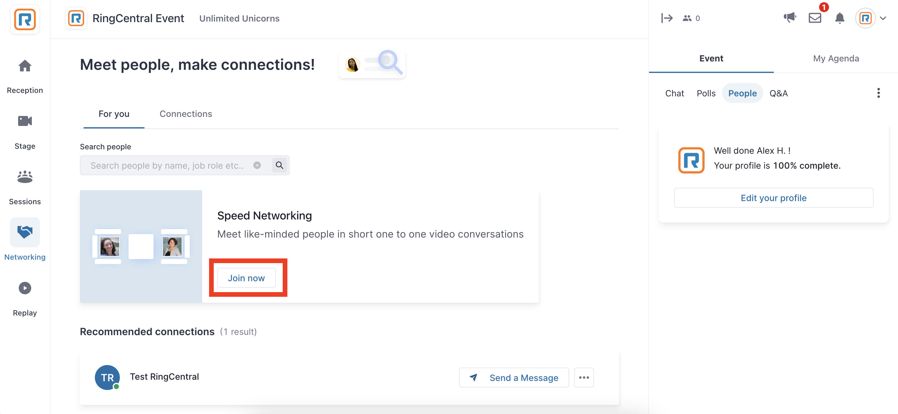Click Join now for Speed Networking
Screen dimensions: 898x414
[246, 278]
